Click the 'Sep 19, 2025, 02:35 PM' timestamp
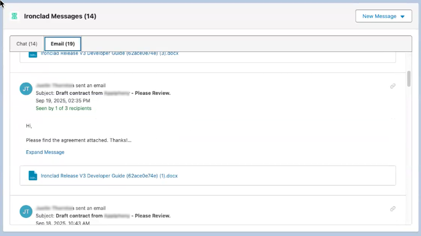This screenshot has height=236, width=421. [63, 101]
